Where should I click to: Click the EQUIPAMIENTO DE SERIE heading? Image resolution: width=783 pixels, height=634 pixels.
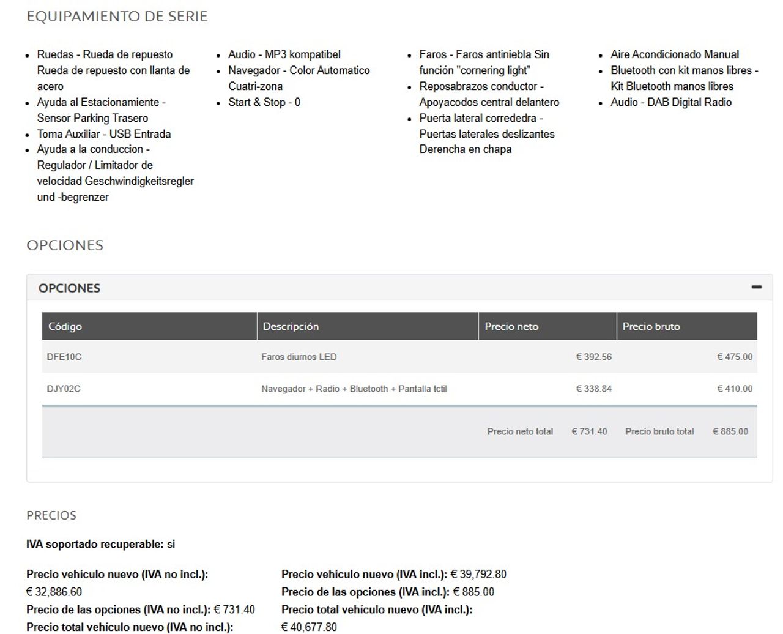click(x=117, y=17)
